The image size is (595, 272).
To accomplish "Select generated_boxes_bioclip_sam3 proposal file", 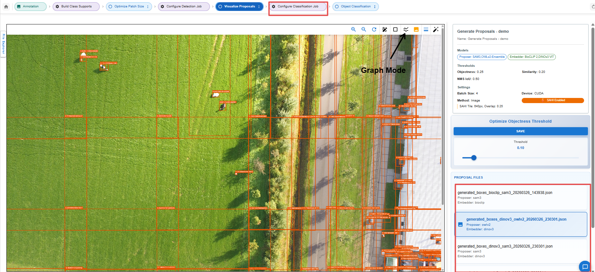I will coord(521,197).
